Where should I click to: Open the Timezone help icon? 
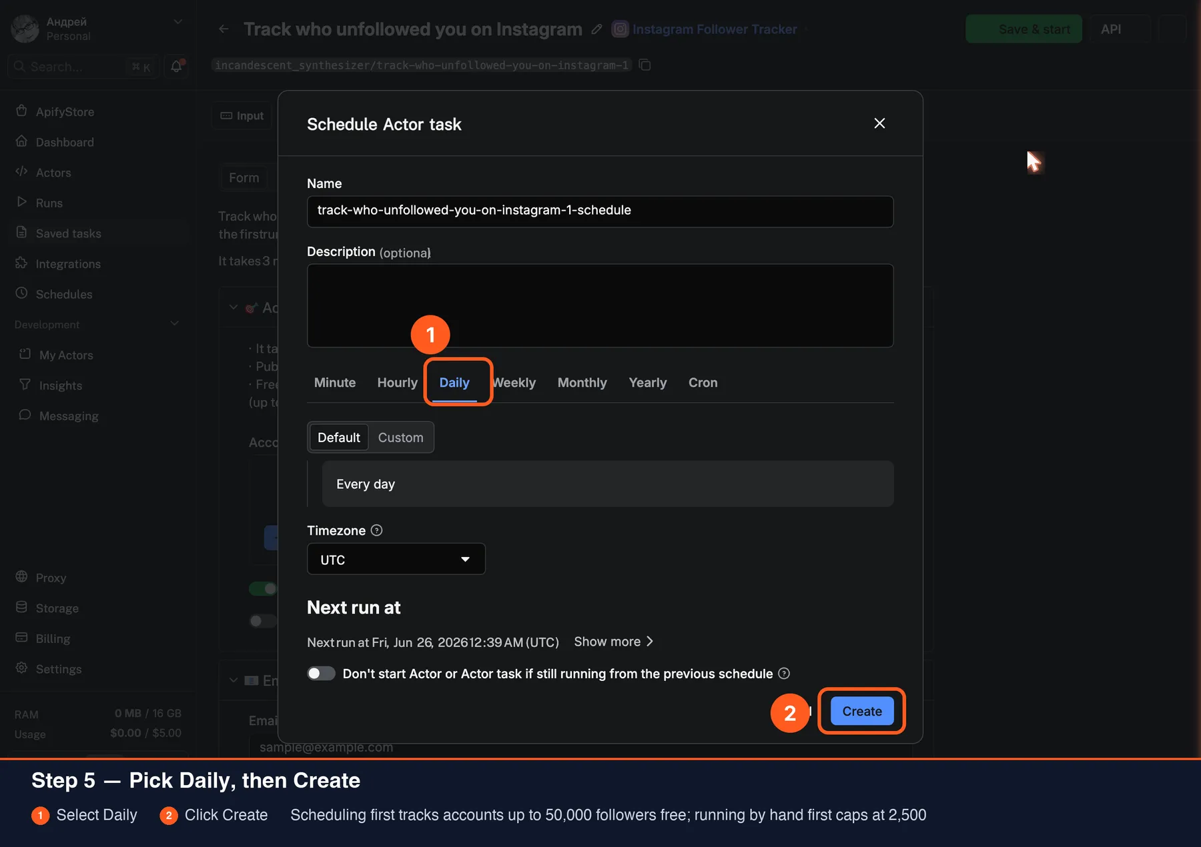[x=376, y=530]
